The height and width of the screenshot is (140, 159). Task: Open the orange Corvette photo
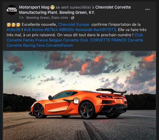click(x=79, y=95)
